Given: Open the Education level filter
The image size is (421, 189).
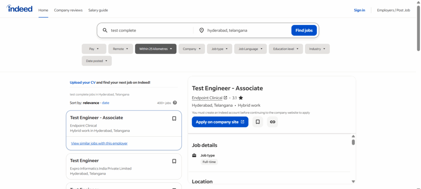Looking at the screenshot, I should click(286, 49).
